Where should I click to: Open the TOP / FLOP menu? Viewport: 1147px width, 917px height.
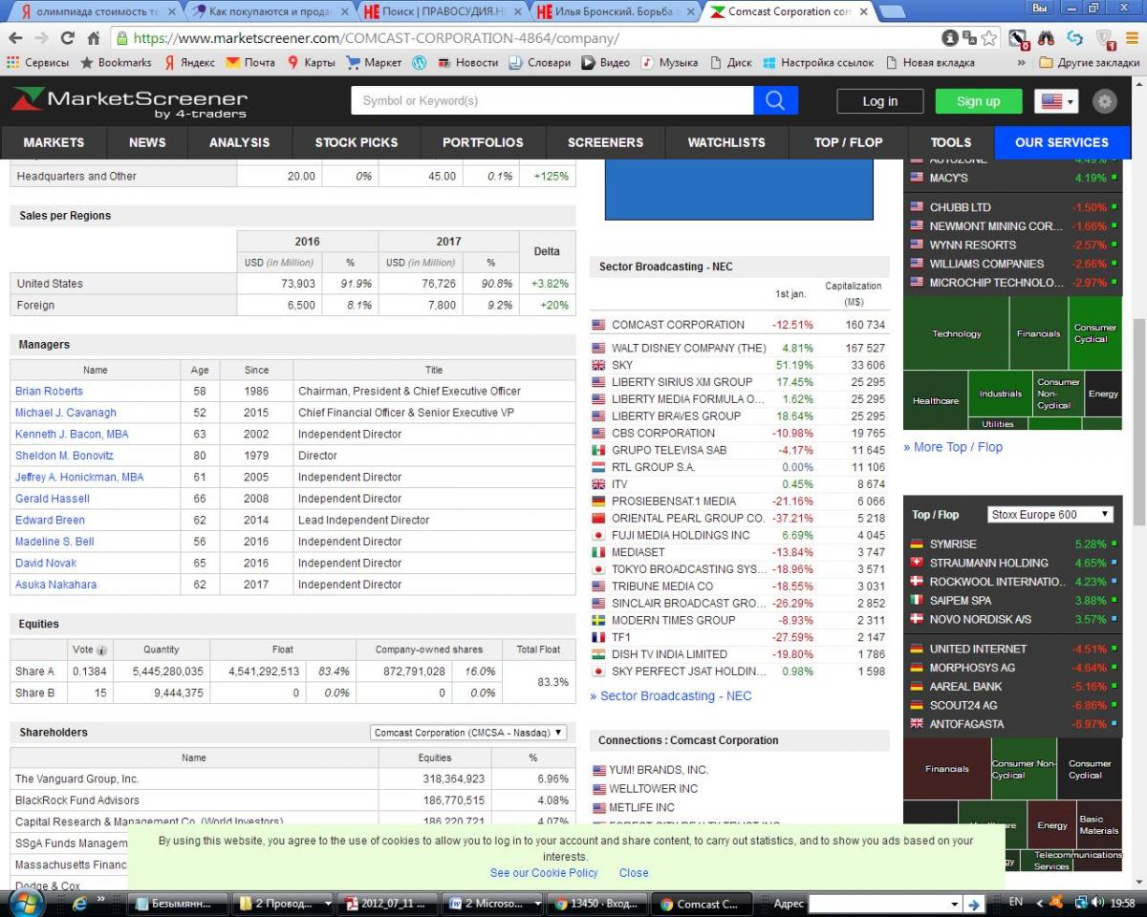[x=849, y=142]
